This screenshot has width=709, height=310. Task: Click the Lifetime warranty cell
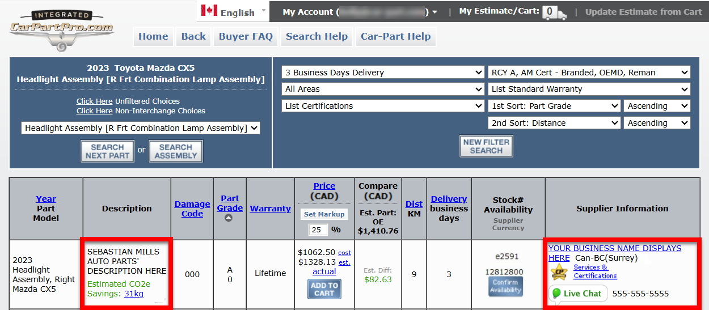271,273
